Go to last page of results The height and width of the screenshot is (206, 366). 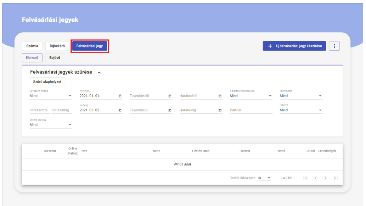pyautogui.click(x=336, y=178)
